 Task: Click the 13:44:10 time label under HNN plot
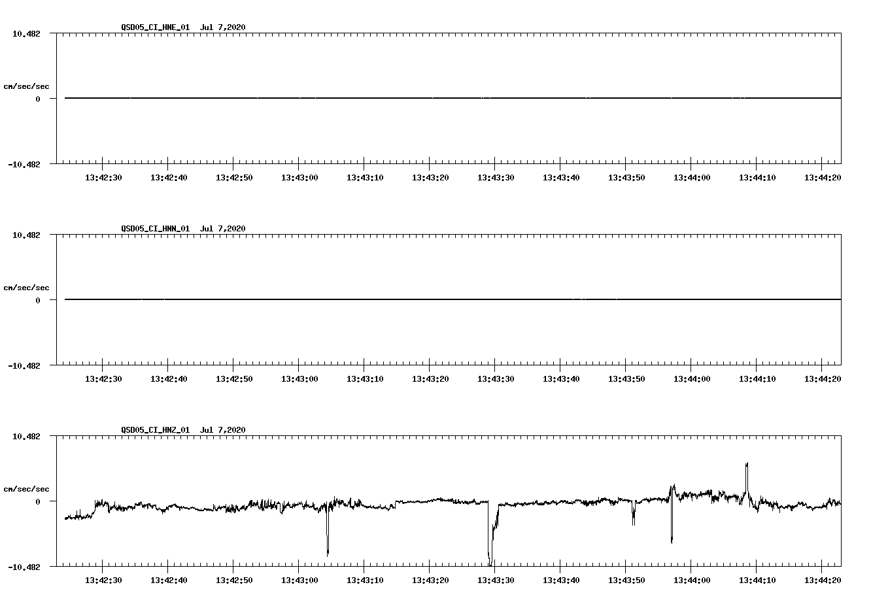[x=757, y=378]
